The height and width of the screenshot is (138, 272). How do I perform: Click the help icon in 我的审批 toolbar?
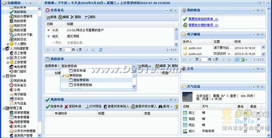(176, 106)
